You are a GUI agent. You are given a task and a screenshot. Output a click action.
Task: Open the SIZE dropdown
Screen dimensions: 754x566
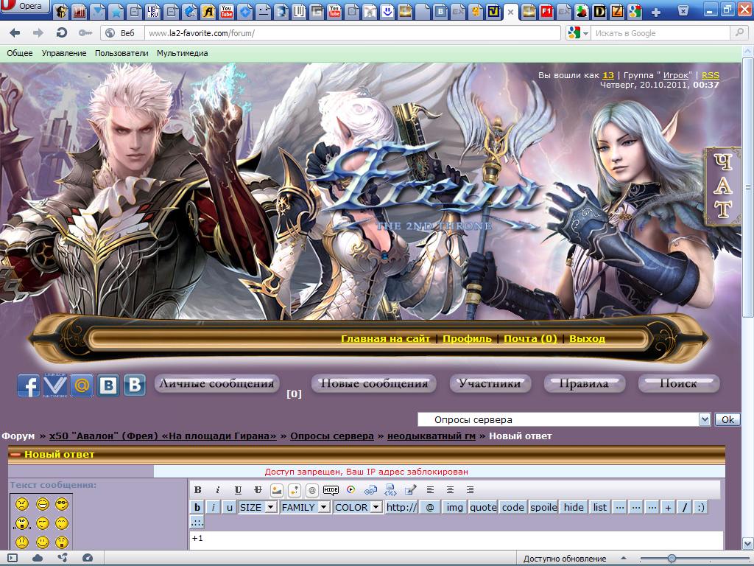coord(257,507)
